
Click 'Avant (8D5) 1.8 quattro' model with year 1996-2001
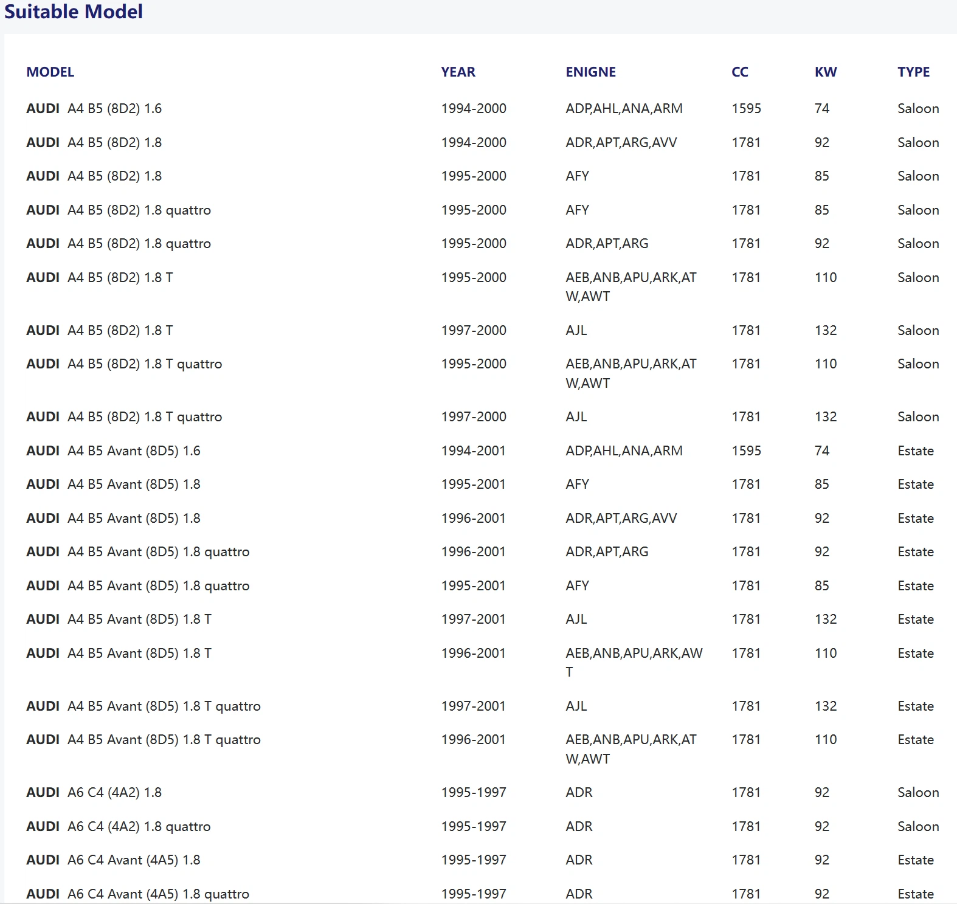[x=138, y=551]
